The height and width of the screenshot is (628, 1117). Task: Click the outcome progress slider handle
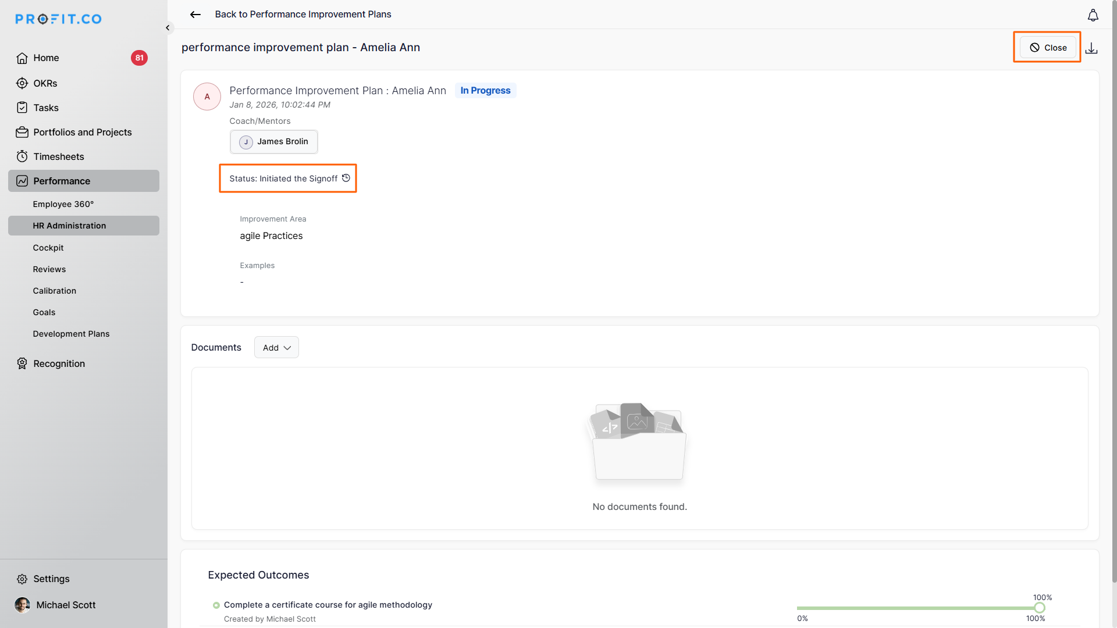(1039, 608)
